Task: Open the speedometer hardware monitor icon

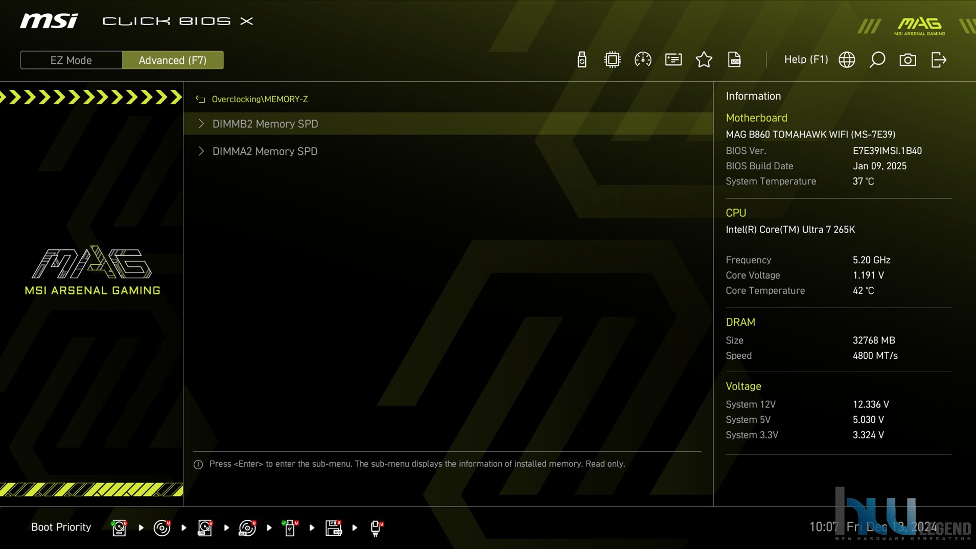Action: pos(643,60)
